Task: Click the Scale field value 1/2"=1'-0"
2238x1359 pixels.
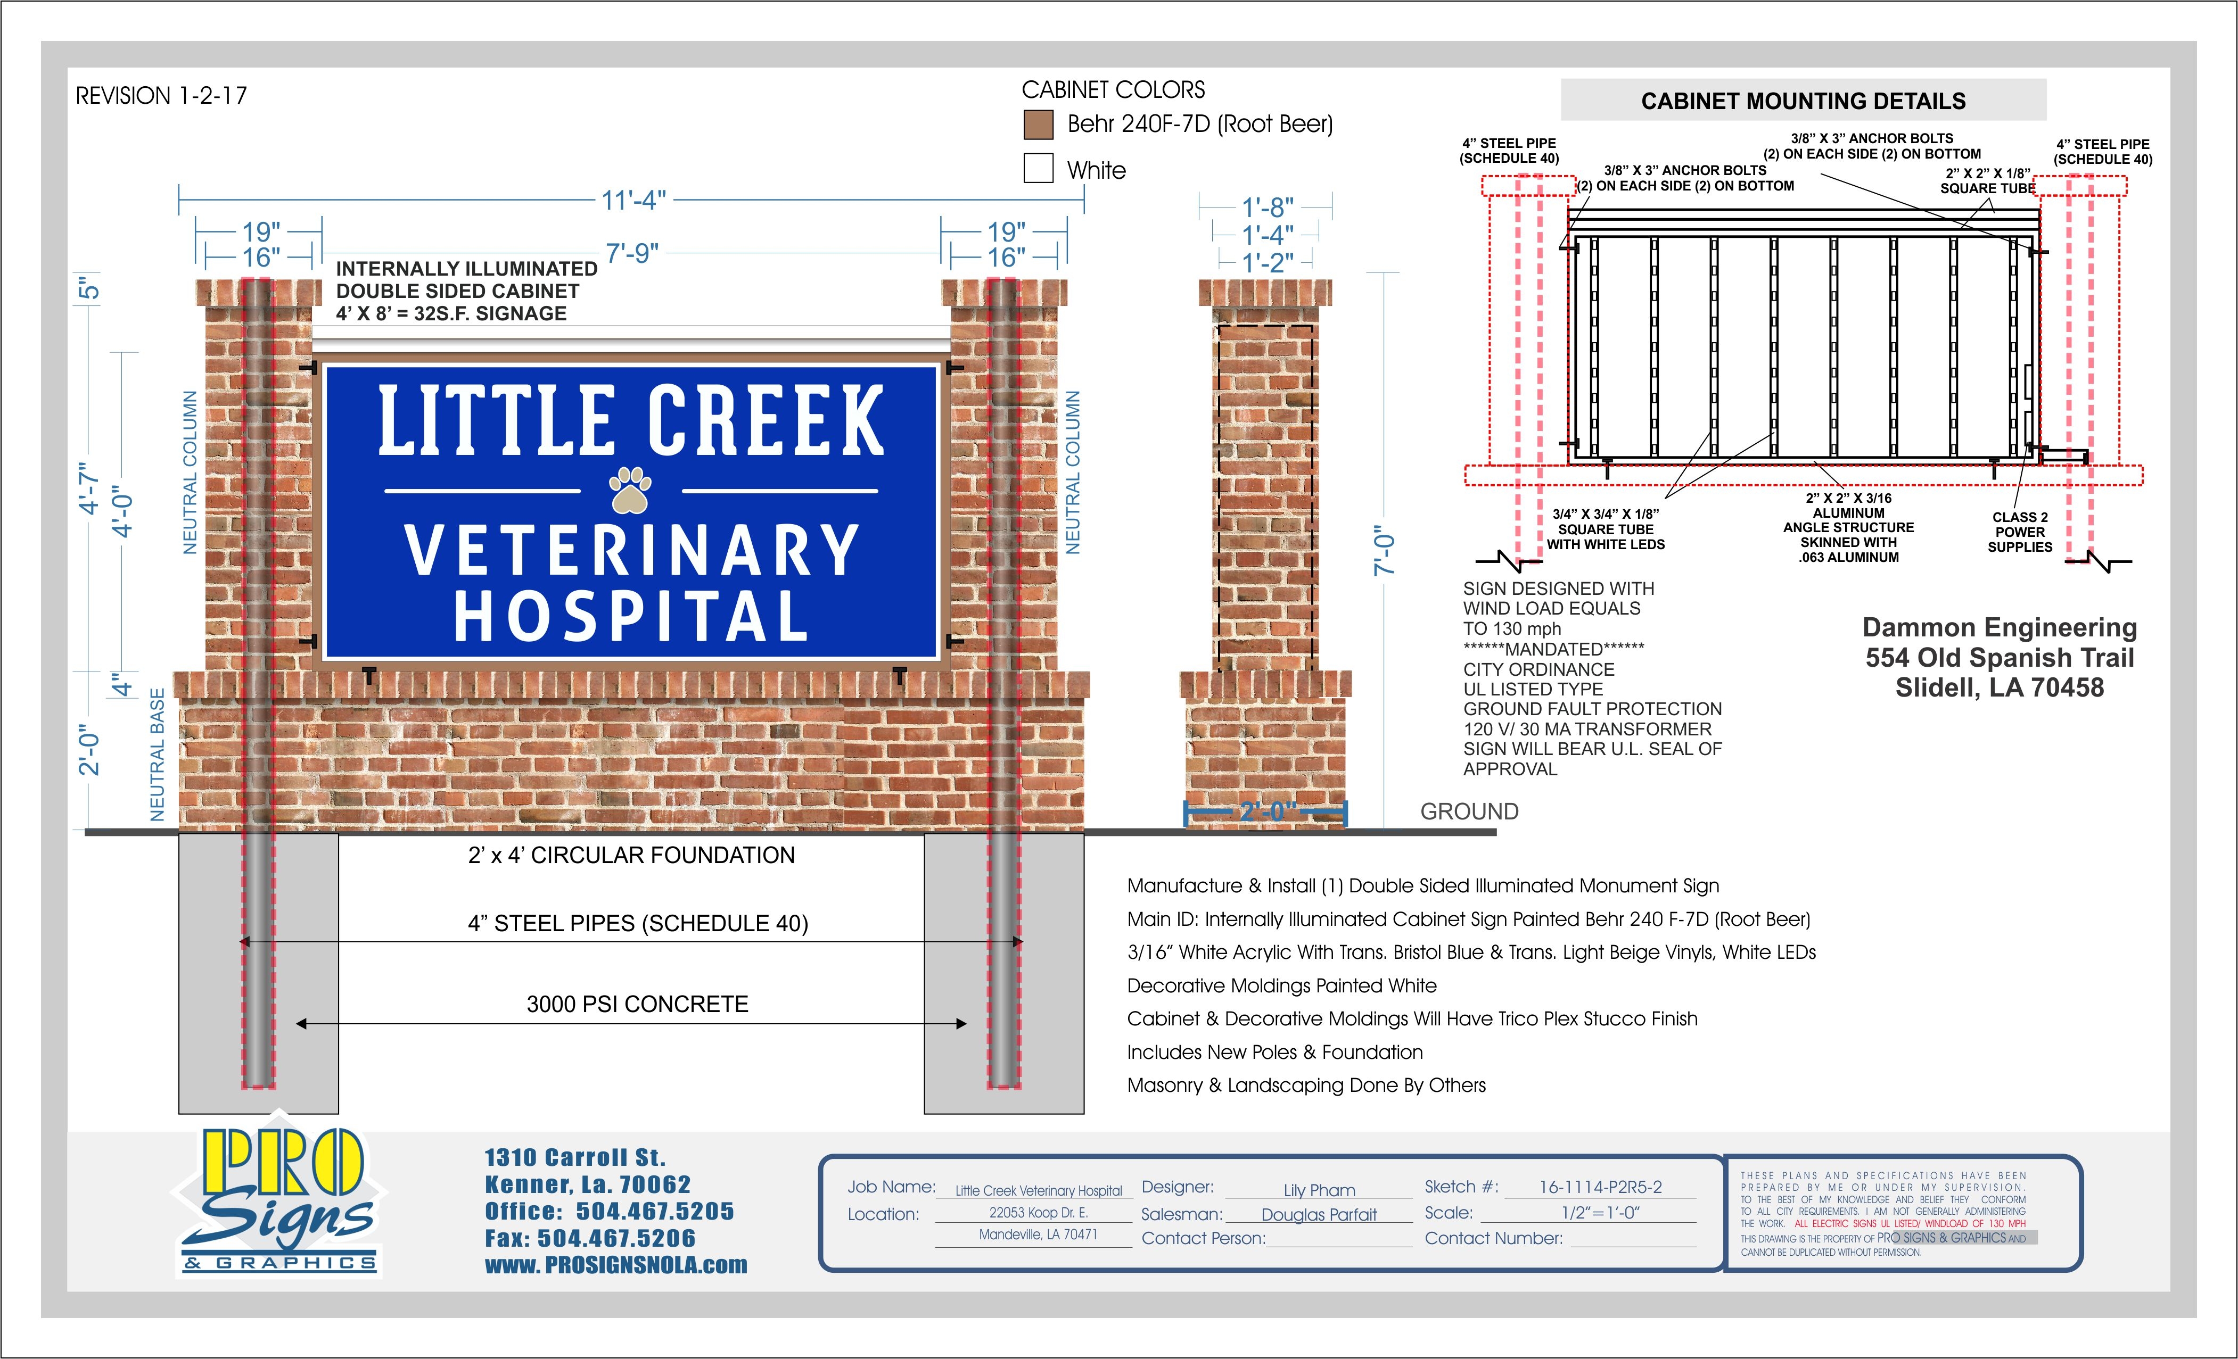Action: 1600,1213
